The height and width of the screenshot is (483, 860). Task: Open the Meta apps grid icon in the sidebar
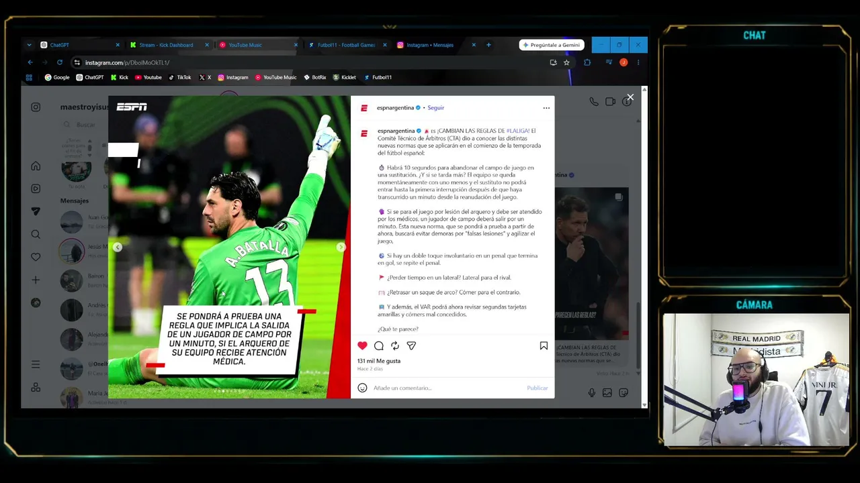pos(36,387)
